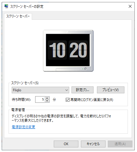Increase wait time with up spinner arrow
Viewport: 137px width, 152px height.
(x=47, y=98)
